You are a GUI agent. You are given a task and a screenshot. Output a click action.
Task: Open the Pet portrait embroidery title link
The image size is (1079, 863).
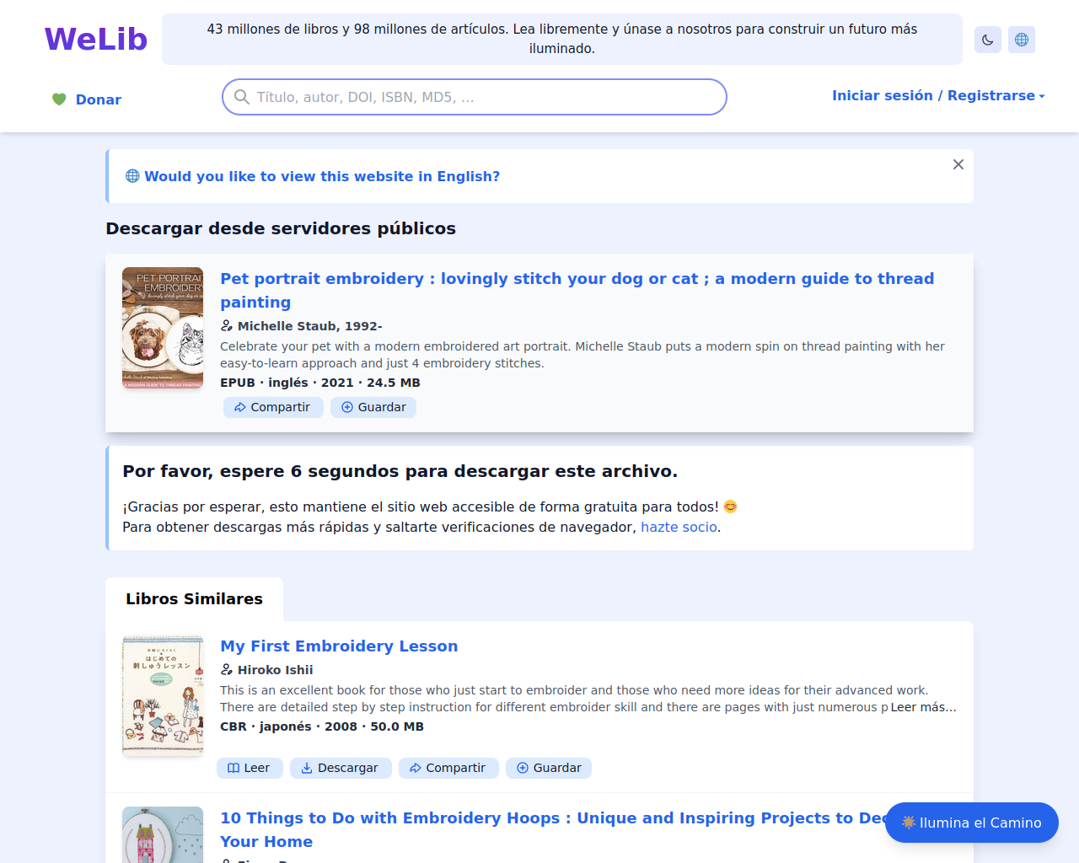(577, 291)
